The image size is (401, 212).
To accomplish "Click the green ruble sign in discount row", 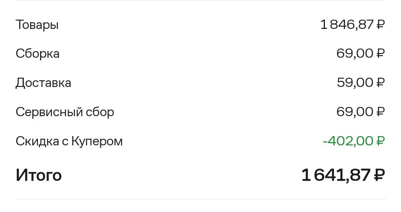I will point(381,141).
